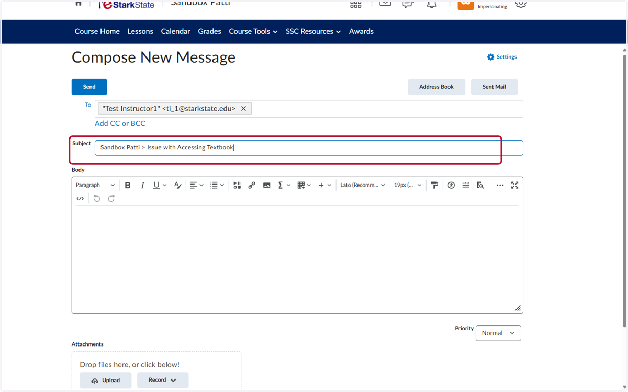This screenshot has height=392, width=628.
Task: Open the Grades nav item
Action: pyautogui.click(x=209, y=31)
